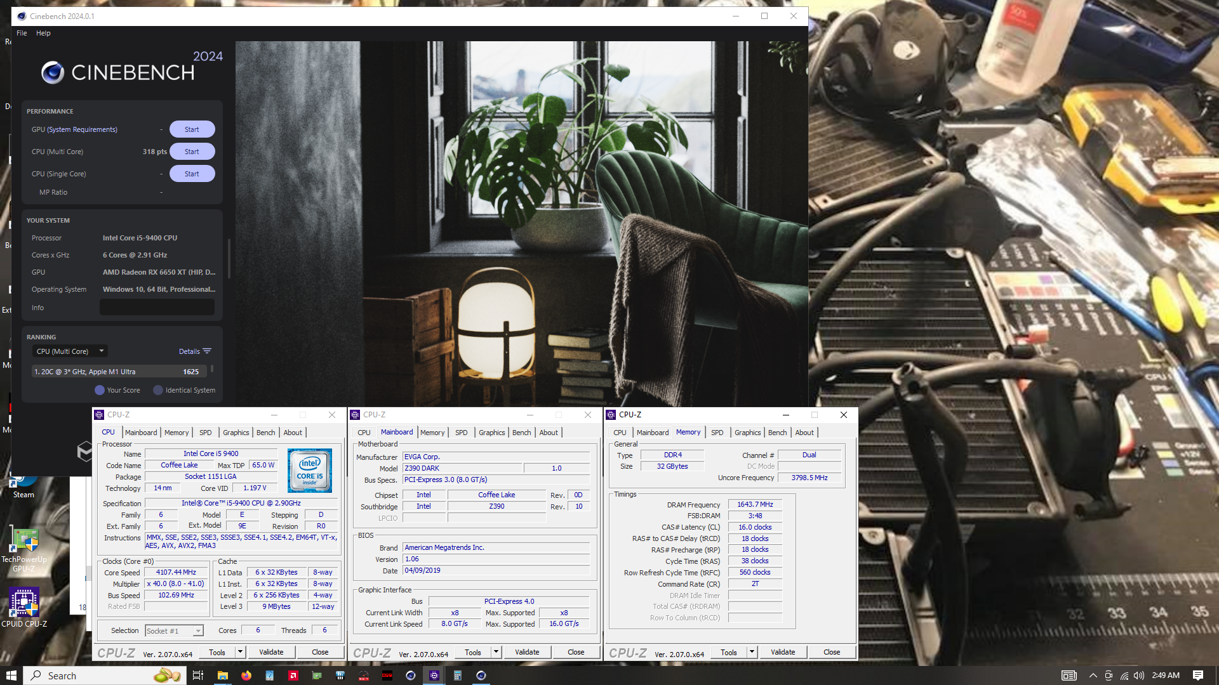This screenshot has height=685, width=1219.
Task: Select Memory tab in CPU-Z Mainboard window
Action: 432,433
